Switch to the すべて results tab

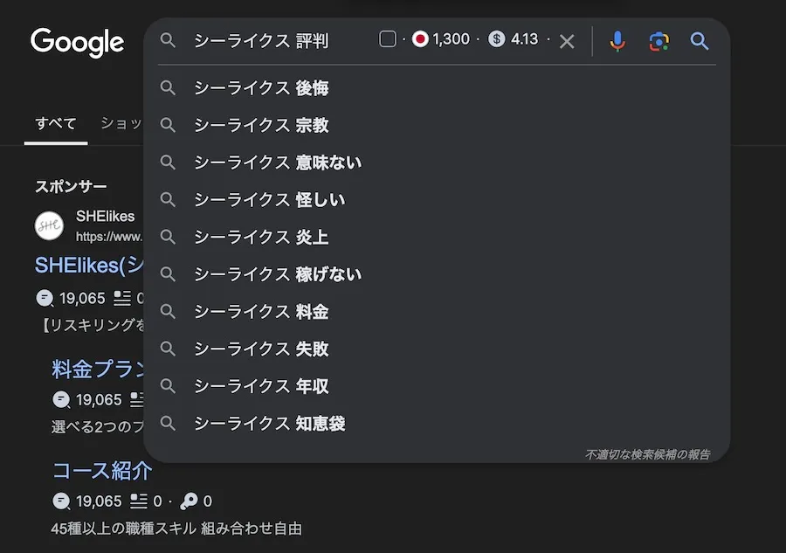coord(56,123)
